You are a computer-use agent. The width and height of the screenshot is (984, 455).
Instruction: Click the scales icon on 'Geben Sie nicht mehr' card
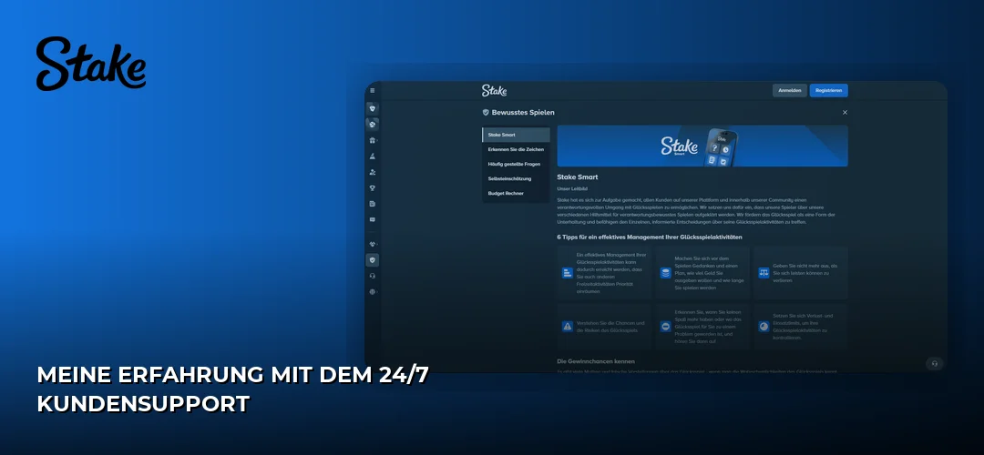(764, 273)
